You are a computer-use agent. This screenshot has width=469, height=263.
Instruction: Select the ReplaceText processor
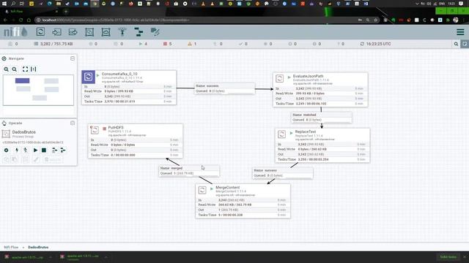click(322, 145)
